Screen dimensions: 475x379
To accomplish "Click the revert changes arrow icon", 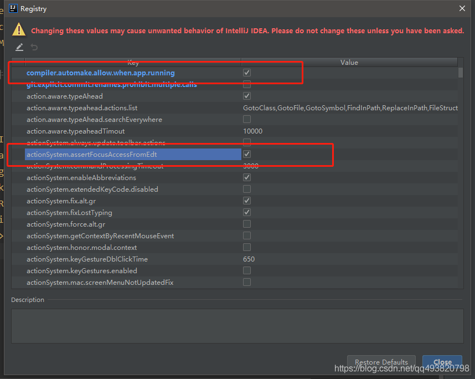I will 33,47.
